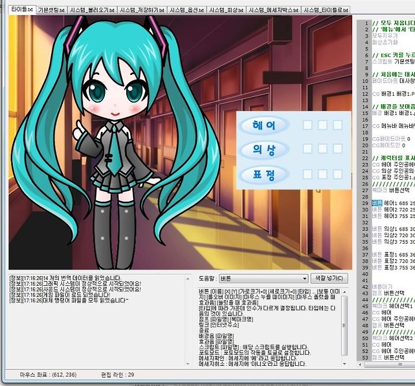Click code line 31 '버튼 헤어3 755'
The width and height of the screenshot is (415, 386).
tap(393, 216)
